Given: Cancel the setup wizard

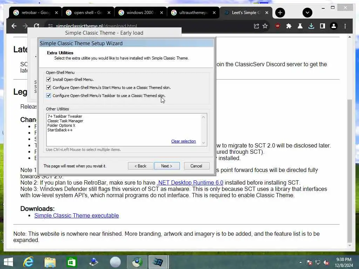Looking at the screenshot, I should coord(196,166).
